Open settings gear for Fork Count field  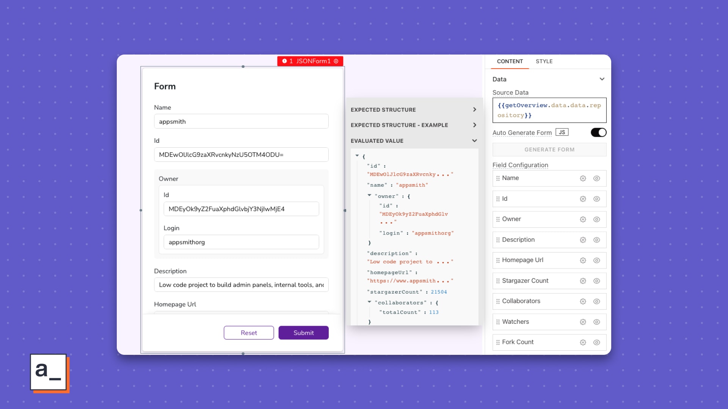pyautogui.click(x=583, y=342)
